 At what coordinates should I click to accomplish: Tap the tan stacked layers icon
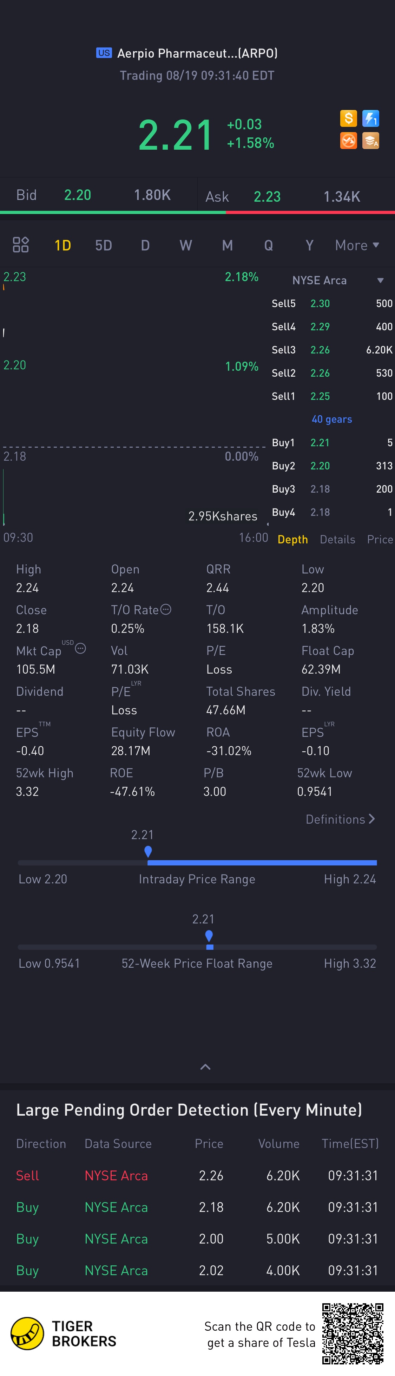click(370, 141)
